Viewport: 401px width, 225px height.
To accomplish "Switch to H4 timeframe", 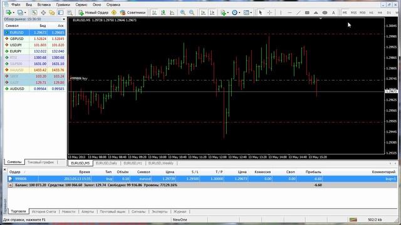I will tap(380, 12).
